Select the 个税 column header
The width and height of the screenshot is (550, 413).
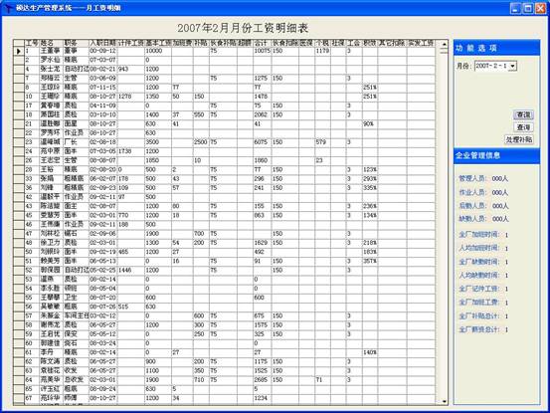pos(322,43)
